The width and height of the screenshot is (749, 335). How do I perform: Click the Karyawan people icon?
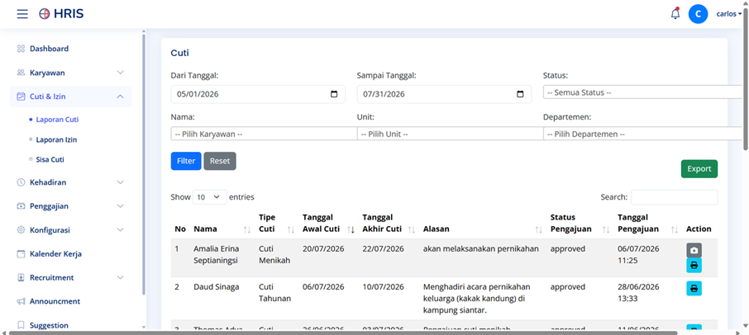pyautogui.click(x=21, y=73)
